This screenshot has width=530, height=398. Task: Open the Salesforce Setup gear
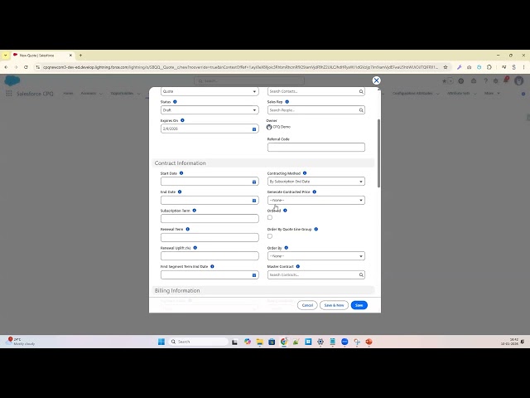click(495, 81)
